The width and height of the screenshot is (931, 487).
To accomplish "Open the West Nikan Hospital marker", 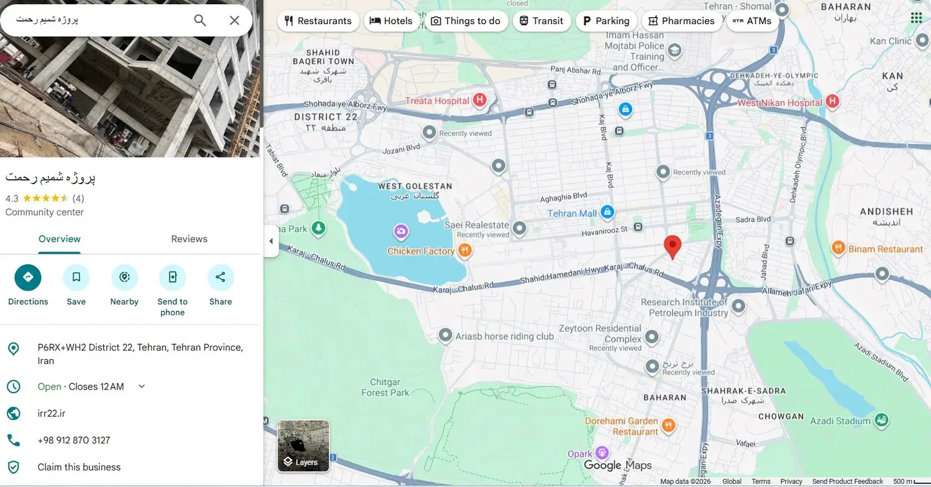I will tap(832, 101).
